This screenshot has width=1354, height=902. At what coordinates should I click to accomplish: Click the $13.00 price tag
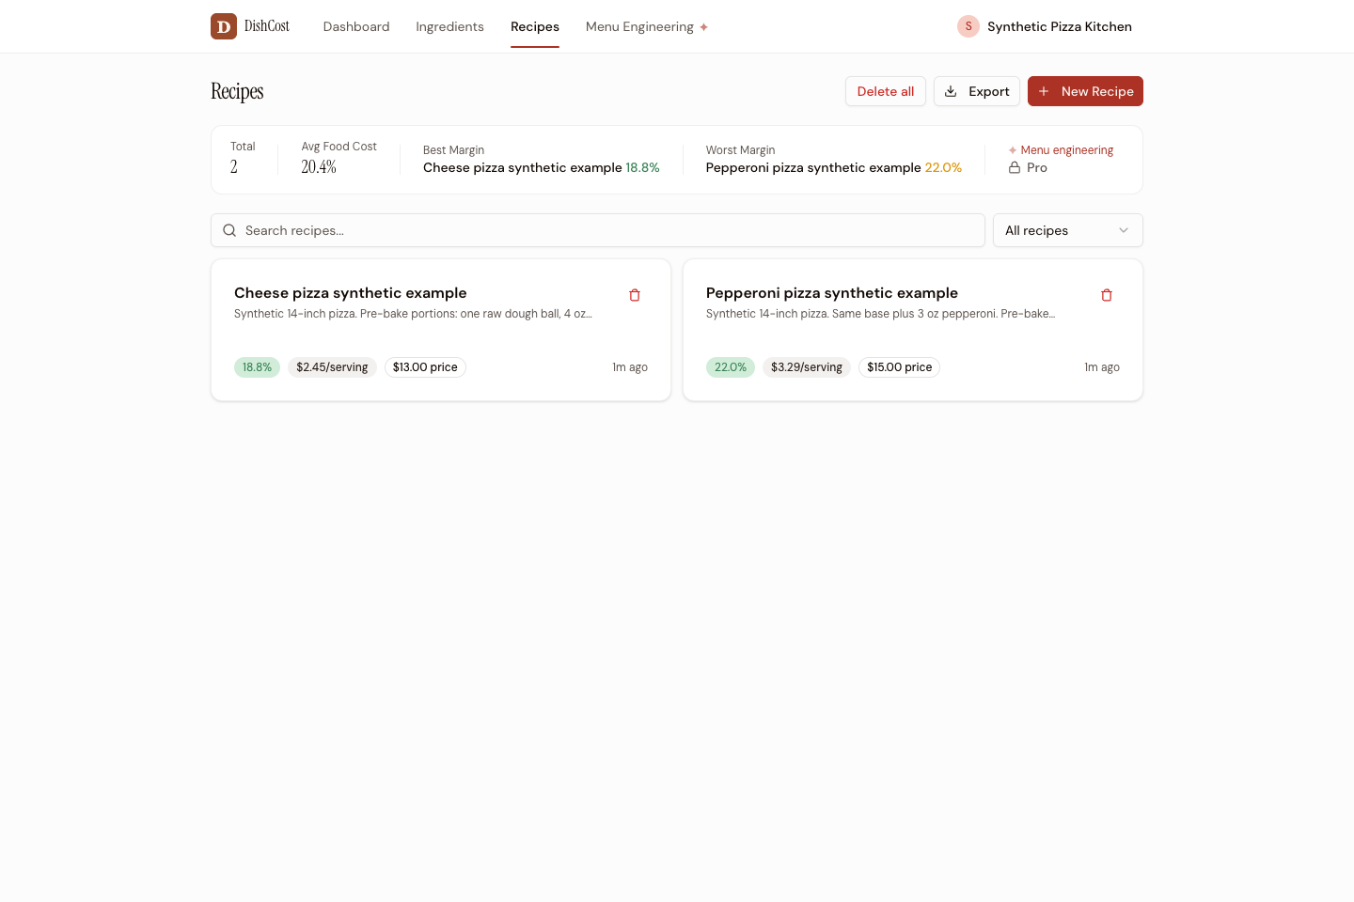(425, 367)
